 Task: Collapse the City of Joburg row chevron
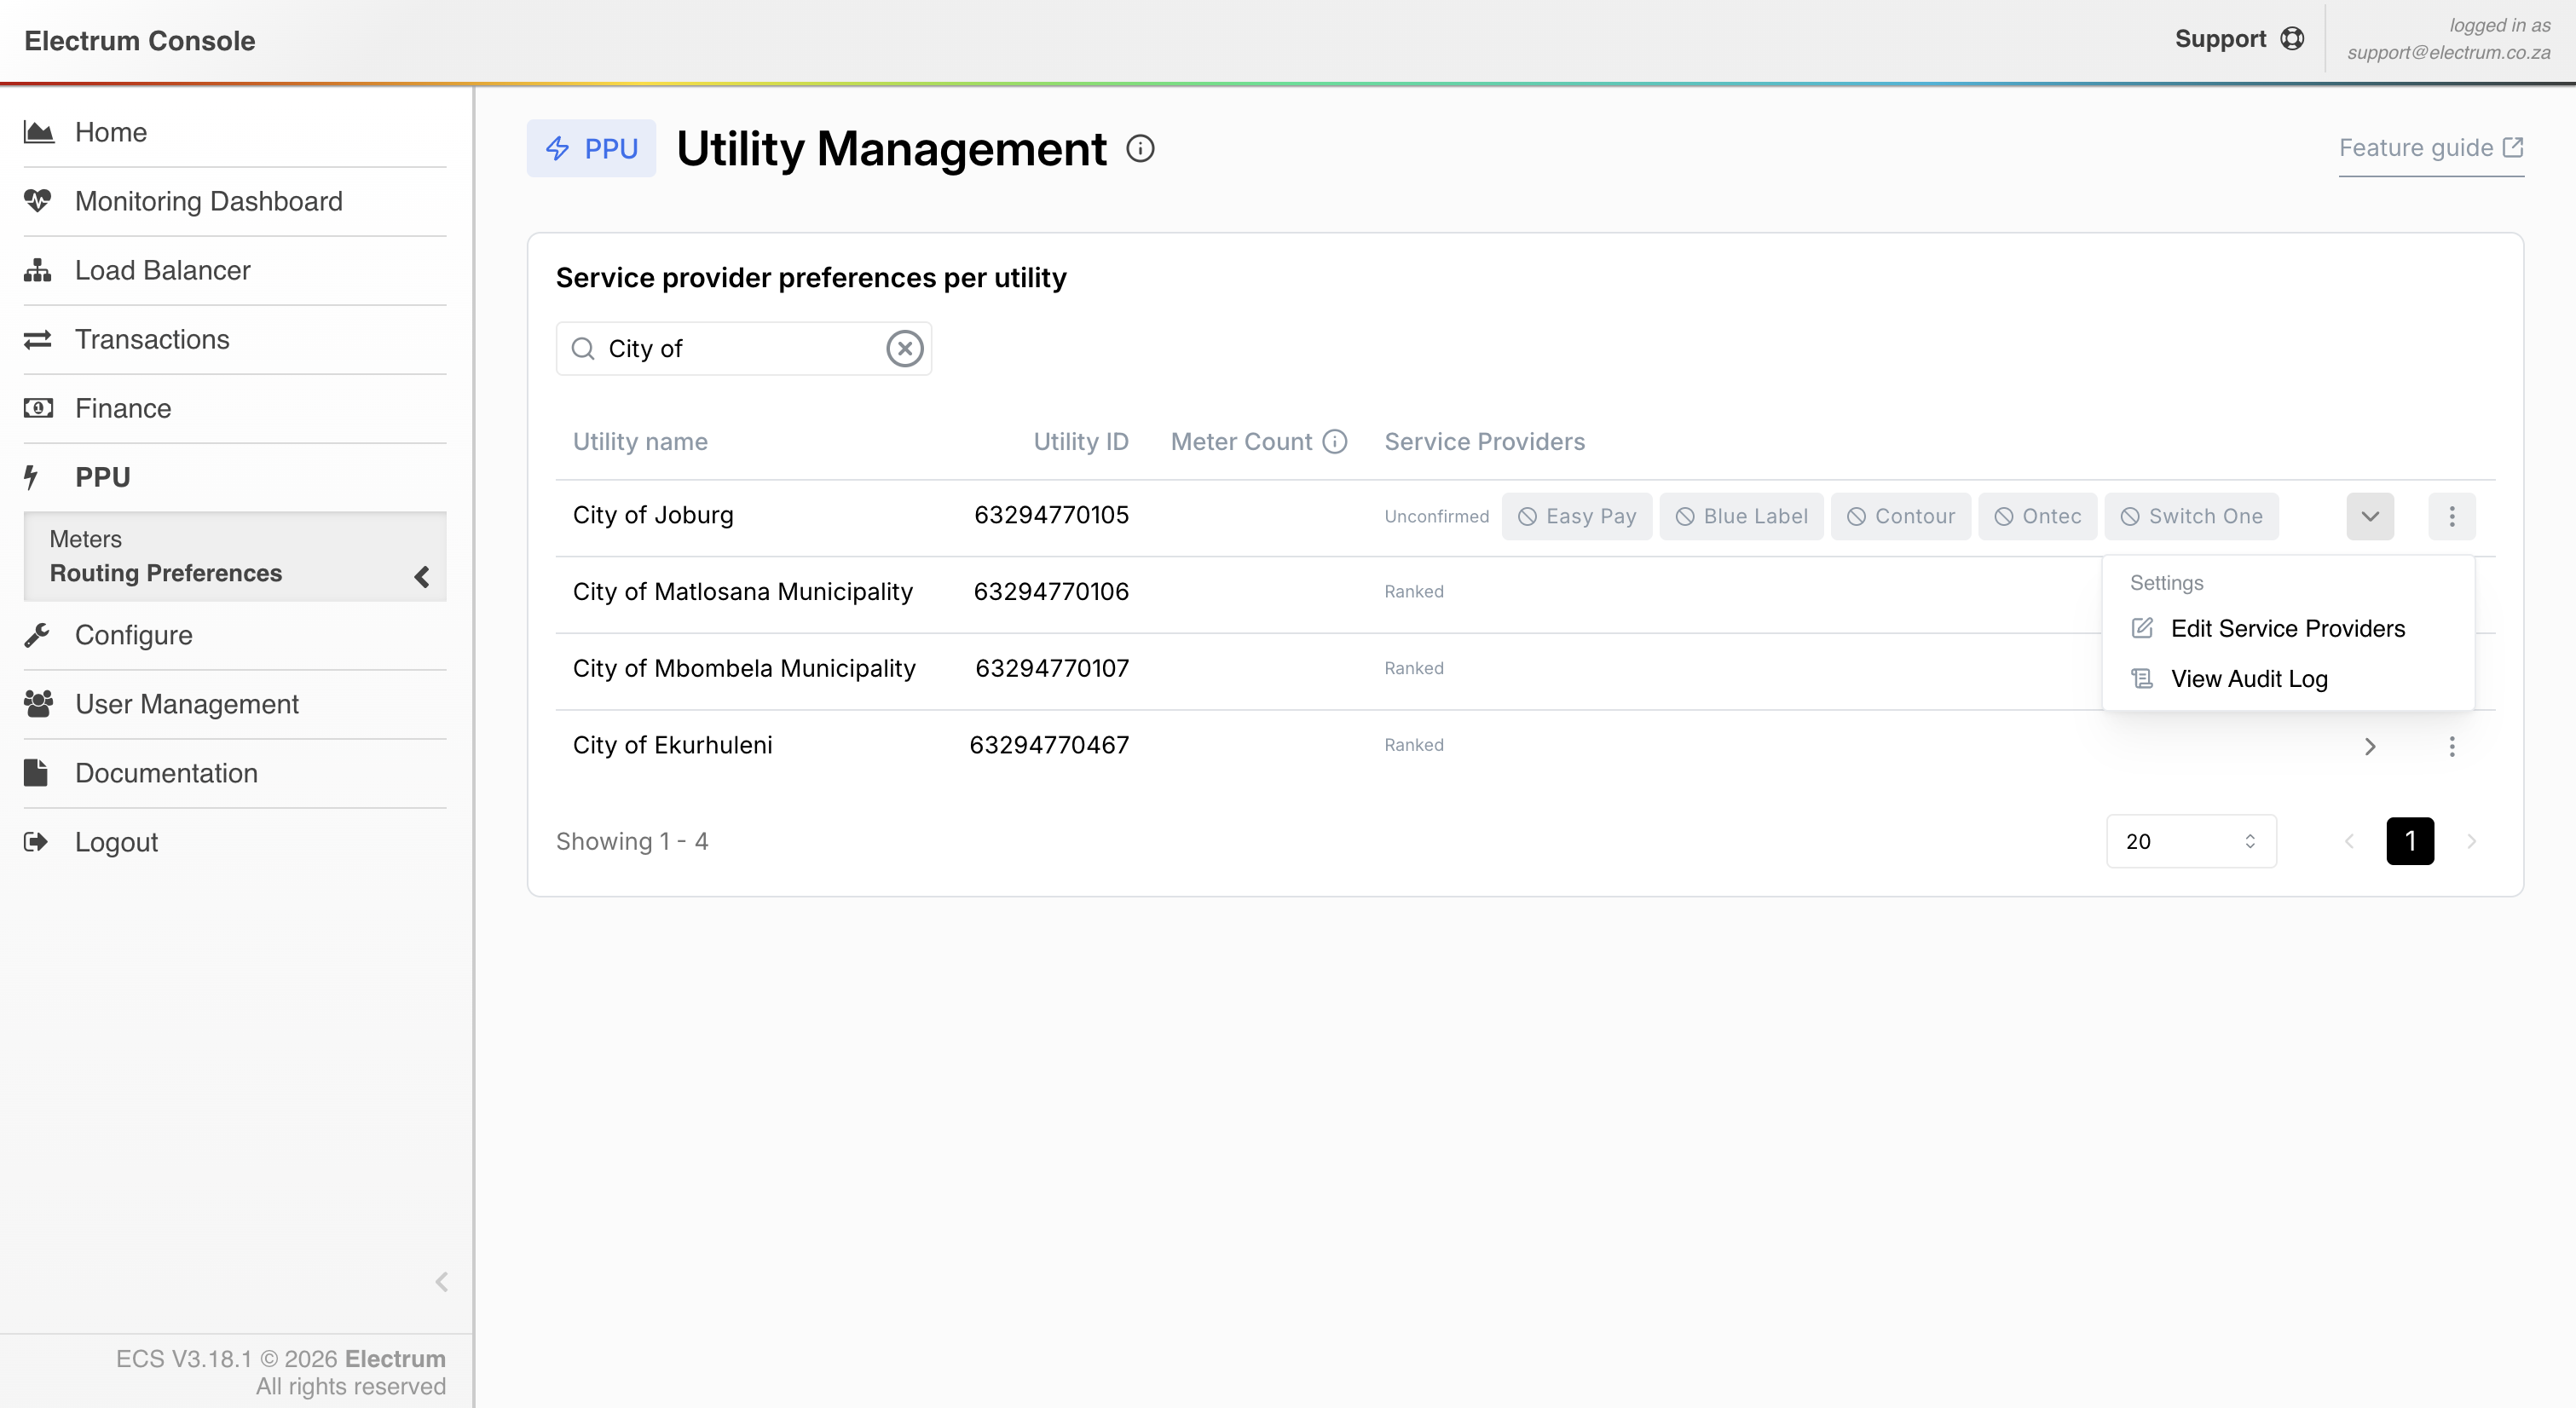click(2370, 516)
